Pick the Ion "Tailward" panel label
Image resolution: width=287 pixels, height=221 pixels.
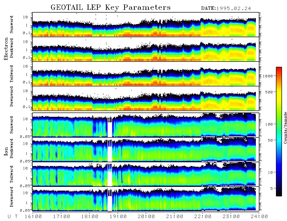click(12, 174)
